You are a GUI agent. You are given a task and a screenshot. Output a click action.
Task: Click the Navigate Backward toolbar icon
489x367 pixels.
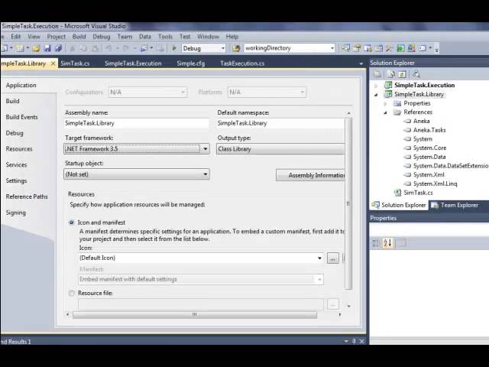144,48
